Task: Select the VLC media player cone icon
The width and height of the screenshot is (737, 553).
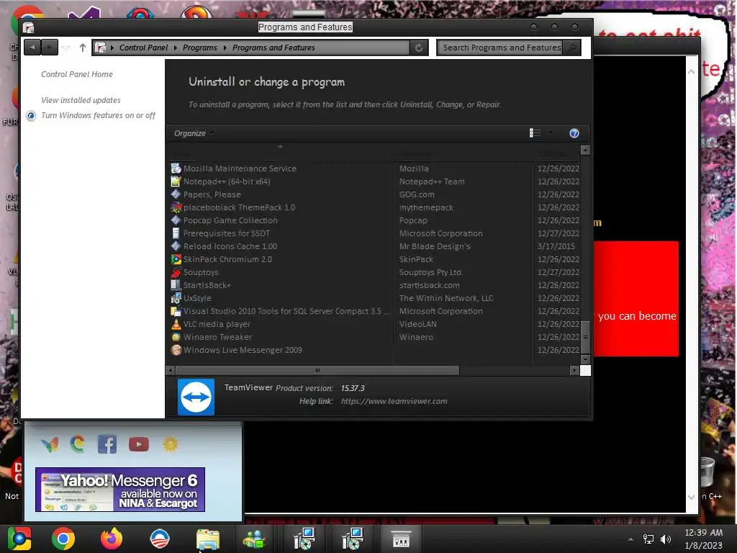Action: point(176,324)
